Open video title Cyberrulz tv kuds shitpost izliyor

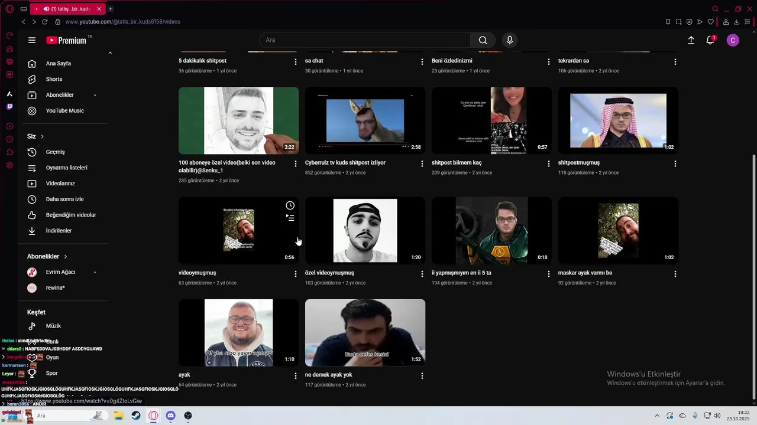(x=345, y=163)
